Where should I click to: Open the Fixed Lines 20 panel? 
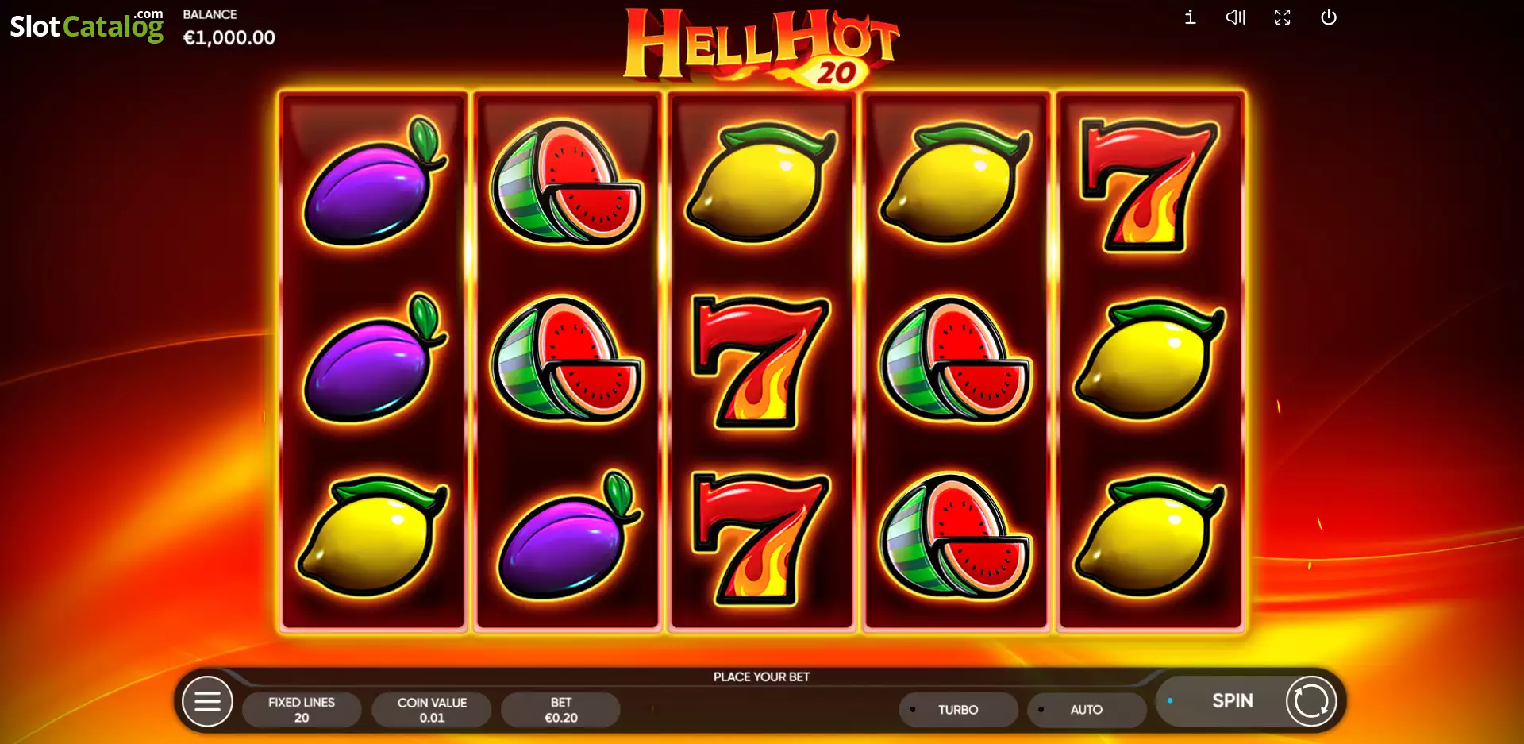(x=302, y=709)
